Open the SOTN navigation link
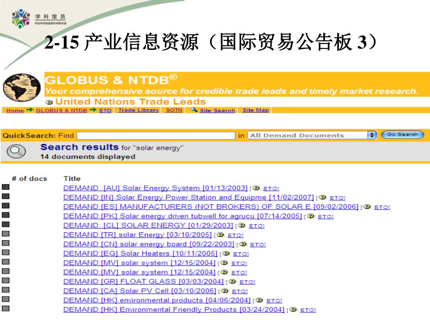Viewport: 430px width, 322px height. click(x=174, y=110)
